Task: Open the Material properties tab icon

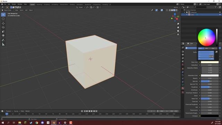Action: click(183, 88)
